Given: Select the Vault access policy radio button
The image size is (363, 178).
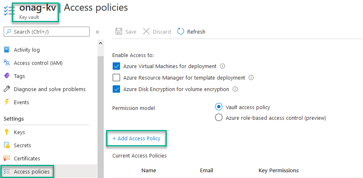Looking at the screenshot, I should pyautogui.click(x=218, y=107).
